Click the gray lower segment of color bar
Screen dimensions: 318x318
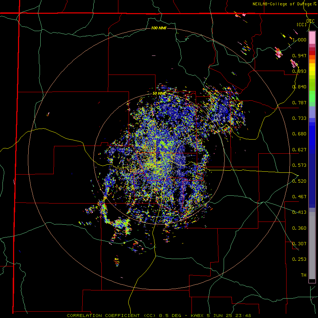tap(312, 246)
